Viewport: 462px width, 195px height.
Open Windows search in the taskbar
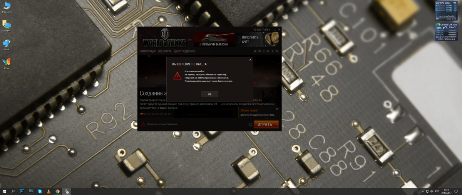(x=13, y=191)
